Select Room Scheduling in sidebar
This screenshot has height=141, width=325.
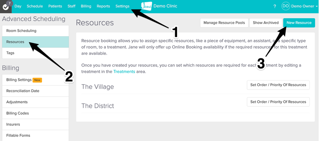point(36,31)
